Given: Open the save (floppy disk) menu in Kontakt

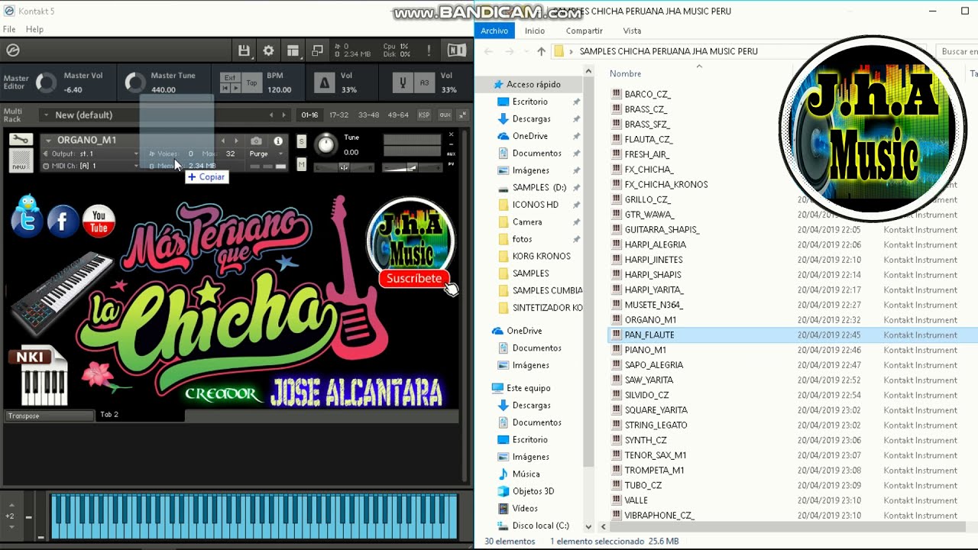Looking at the screenshot, I should (244, 50).
